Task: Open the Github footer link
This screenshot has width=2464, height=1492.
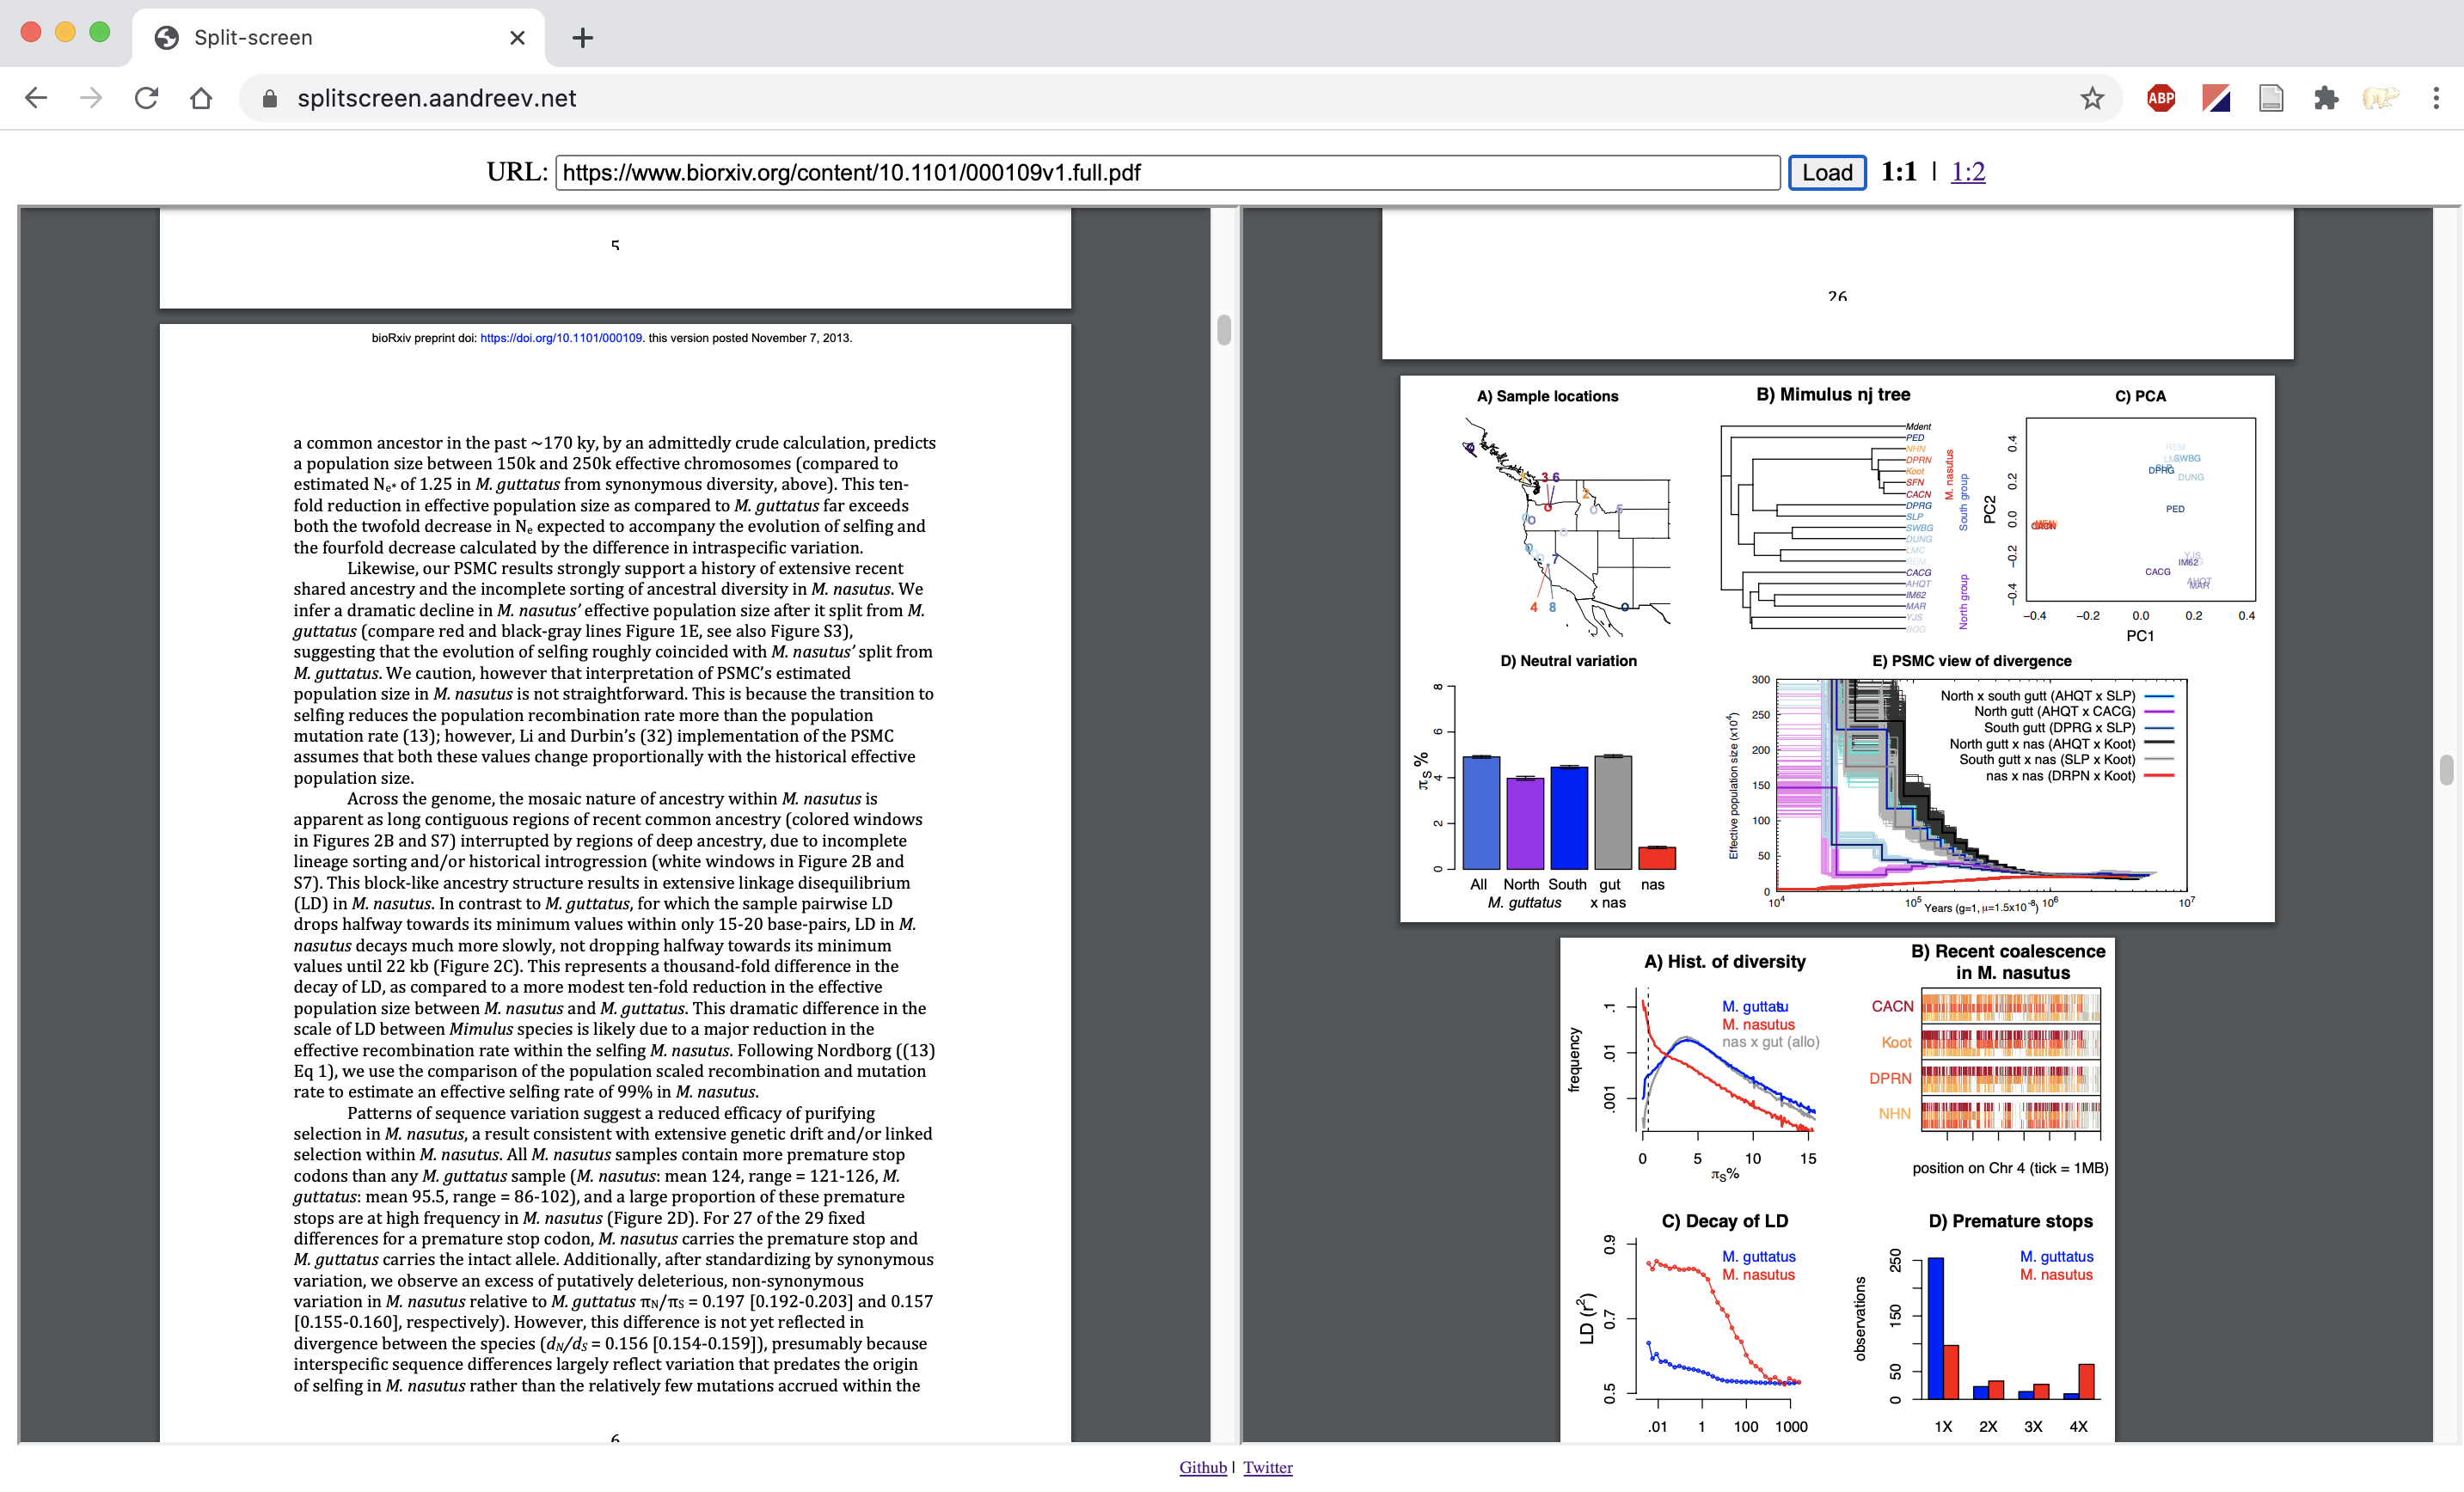Action: [1202, 1467]
